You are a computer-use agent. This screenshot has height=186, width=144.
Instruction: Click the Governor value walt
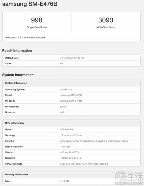tap(62, 112)
